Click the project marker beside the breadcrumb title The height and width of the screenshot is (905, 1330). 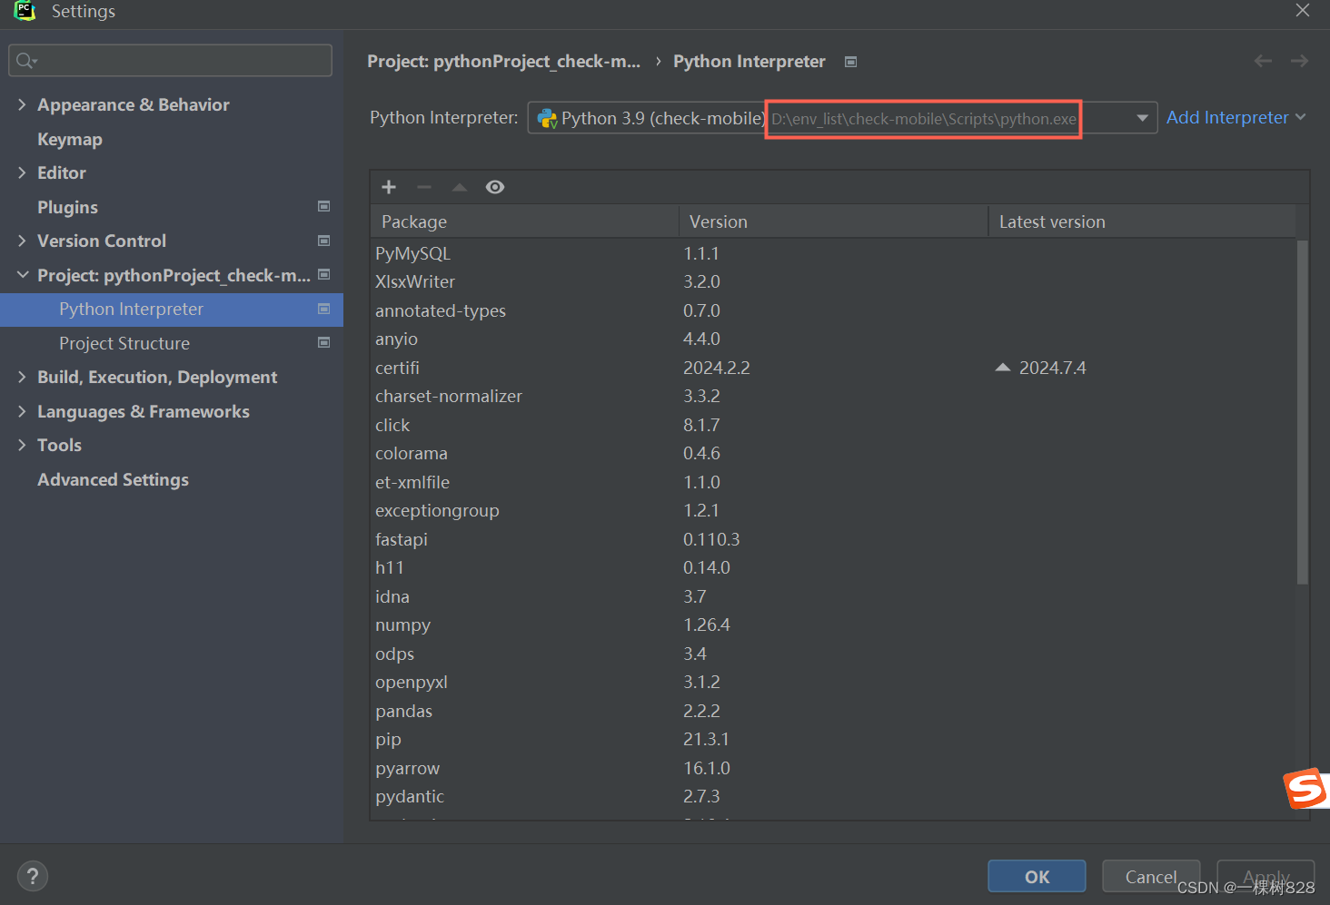pyautogui.click(x=850, y=62)
